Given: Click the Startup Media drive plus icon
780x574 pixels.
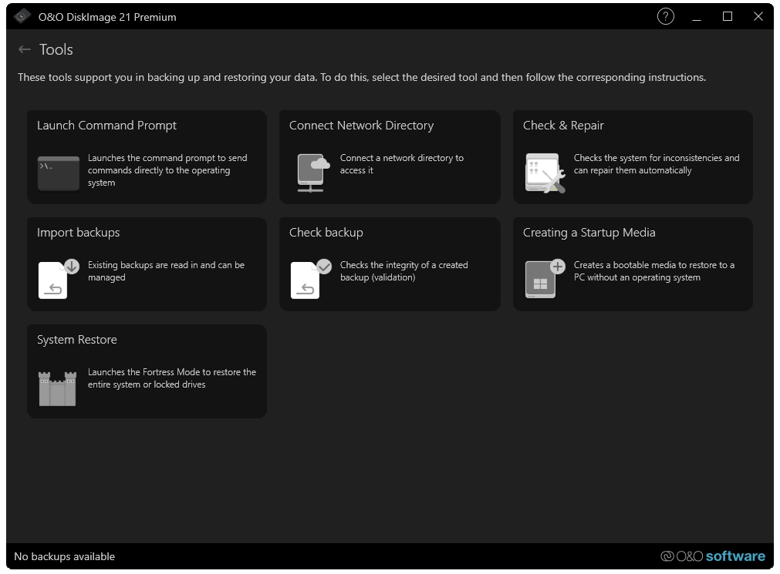Looking at the screenshot, I should 545,279.
